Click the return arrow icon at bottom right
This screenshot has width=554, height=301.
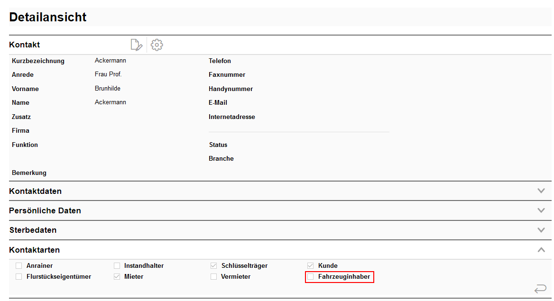coord(540,289)
